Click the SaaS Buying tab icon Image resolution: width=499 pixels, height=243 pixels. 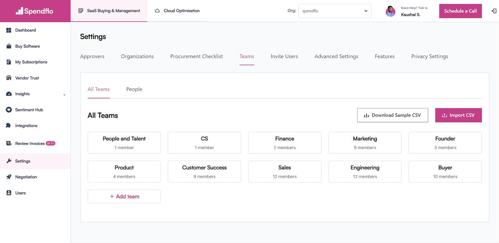click(x=81, y=11)
